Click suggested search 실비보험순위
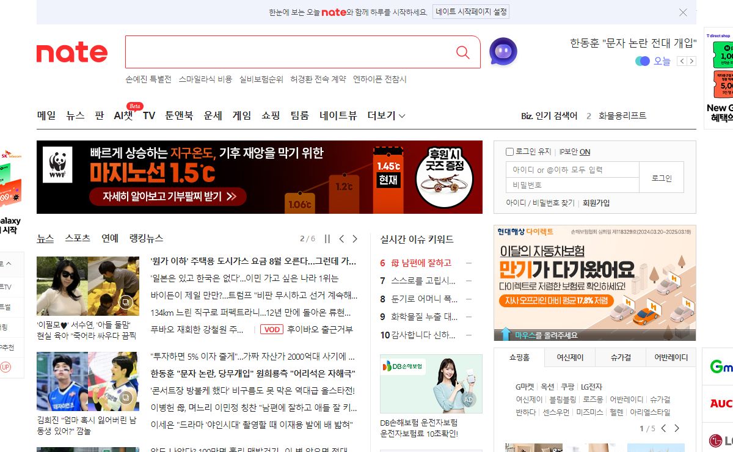Screen dimensions: 733x452 [x=261, y=79]
